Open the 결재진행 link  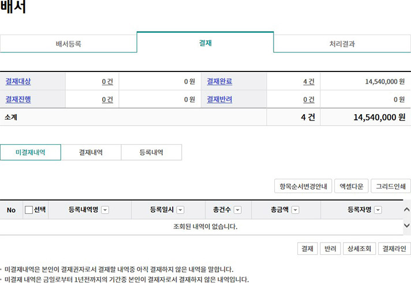tap(18, 99)
